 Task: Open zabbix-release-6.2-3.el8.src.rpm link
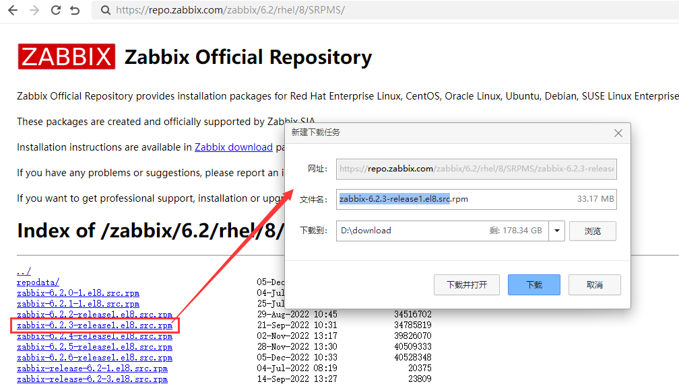(92, 379)
